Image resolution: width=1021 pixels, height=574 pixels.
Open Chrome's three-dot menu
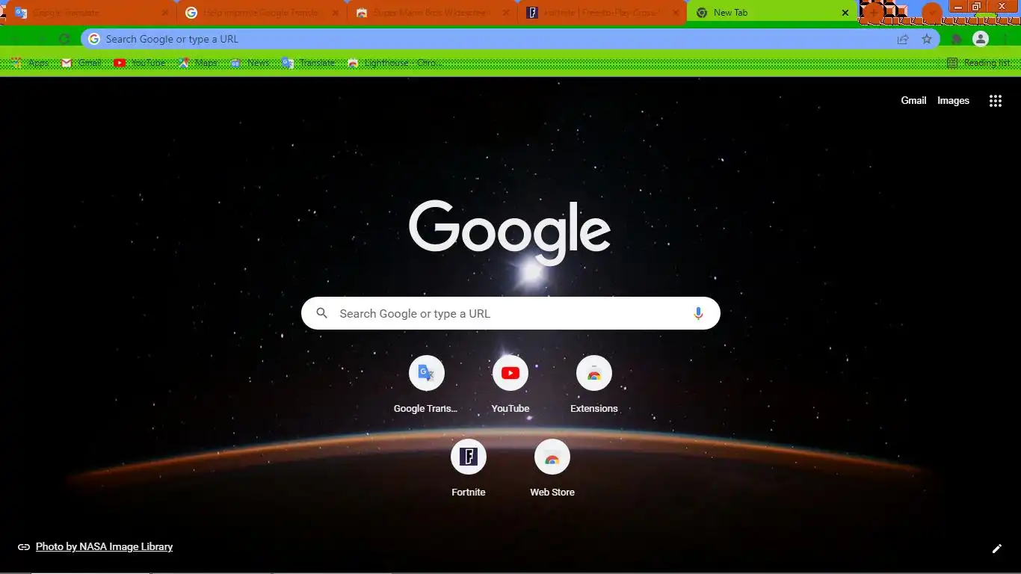1005,39
